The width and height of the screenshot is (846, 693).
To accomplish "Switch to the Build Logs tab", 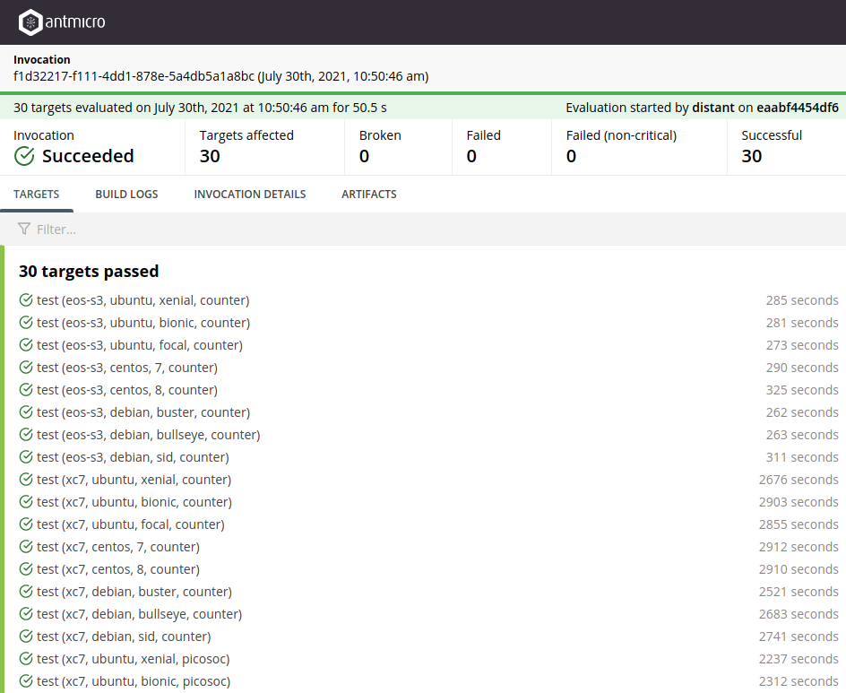I will (126, 195).
